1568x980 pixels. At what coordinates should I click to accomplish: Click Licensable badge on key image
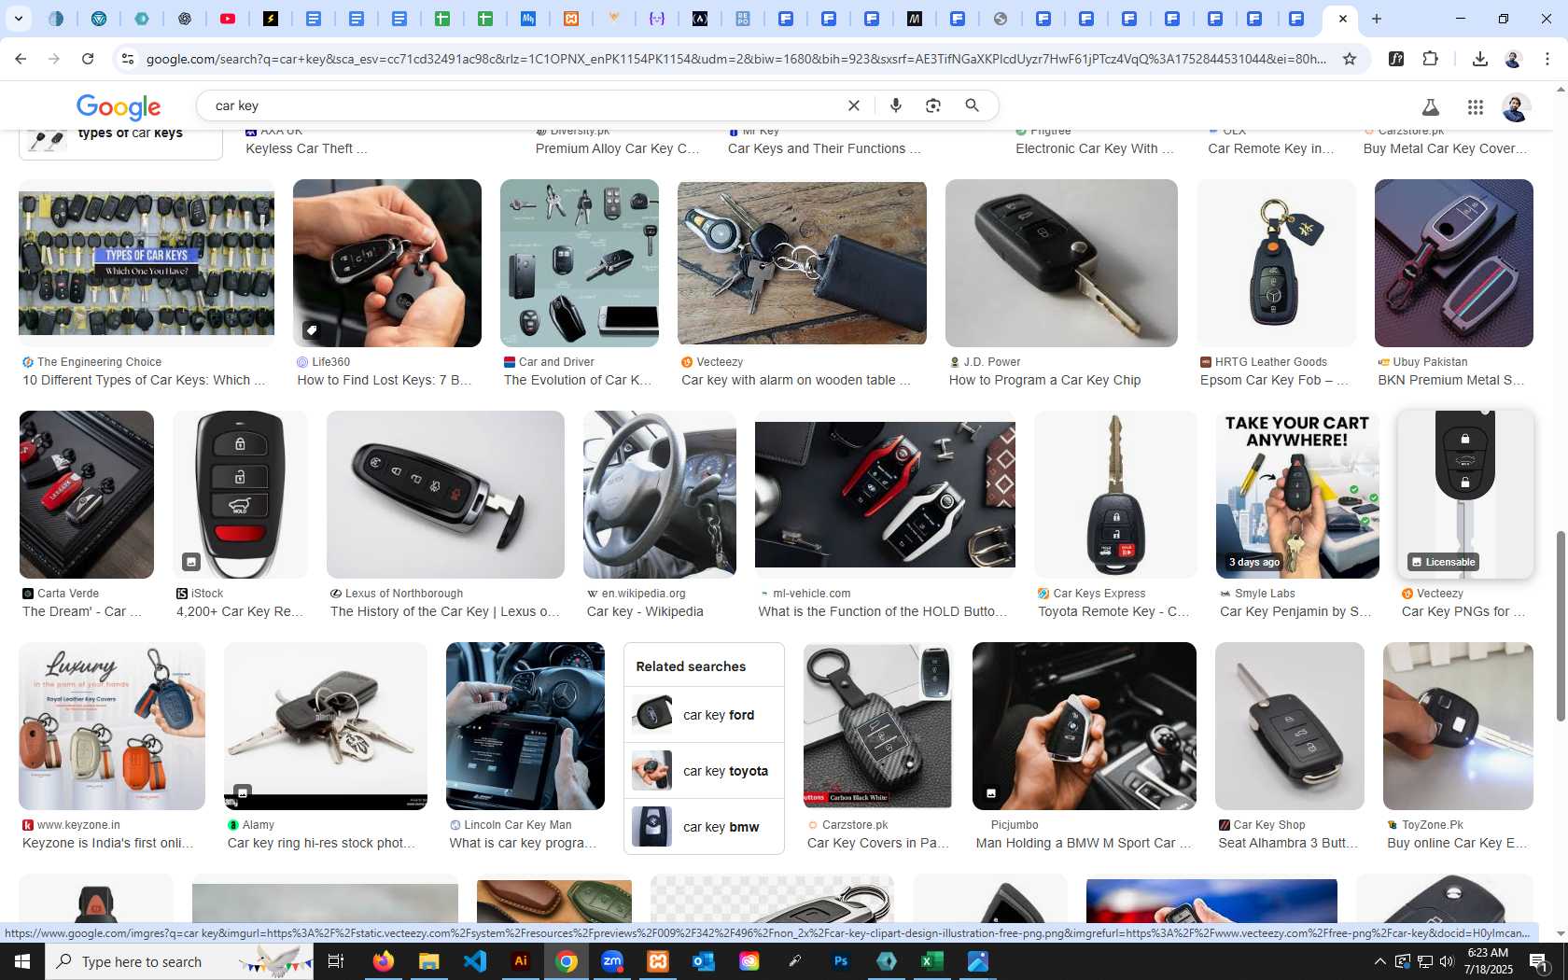tap(1443, 562)
